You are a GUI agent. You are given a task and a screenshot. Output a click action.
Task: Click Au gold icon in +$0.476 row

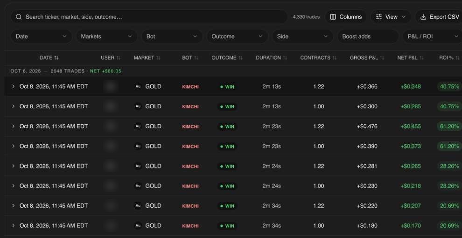click(138, 126)
